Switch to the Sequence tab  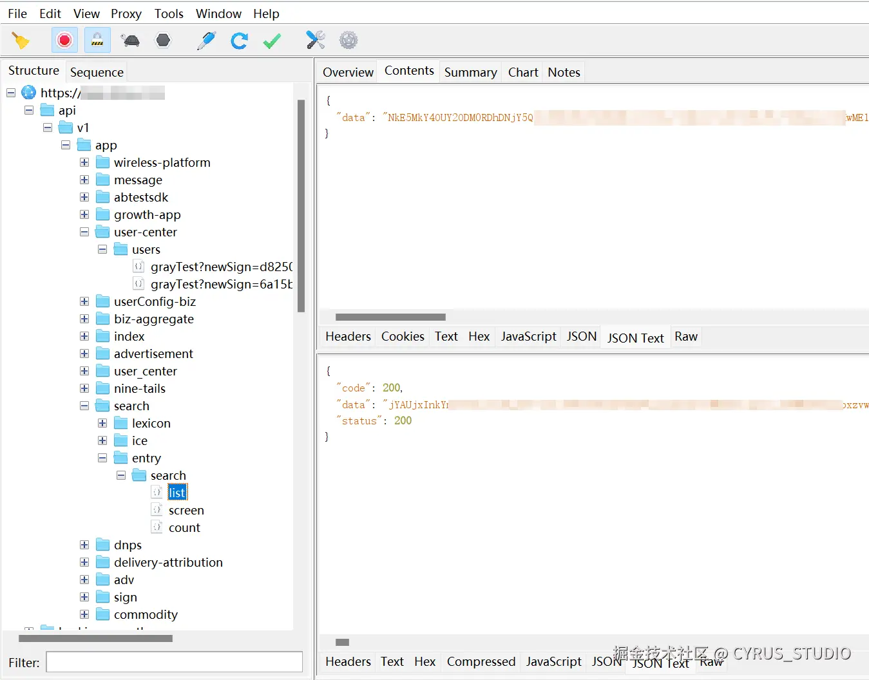(97, 72)
